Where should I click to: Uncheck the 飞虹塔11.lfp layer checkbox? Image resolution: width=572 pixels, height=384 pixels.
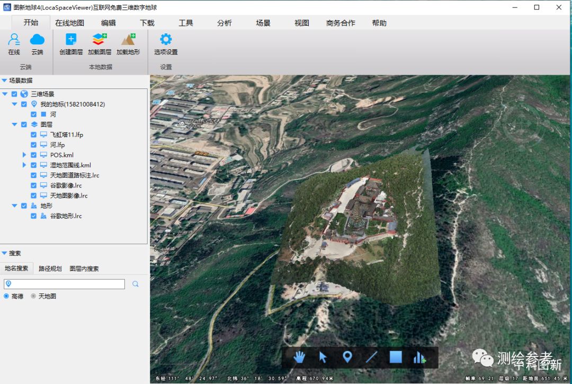34,135
